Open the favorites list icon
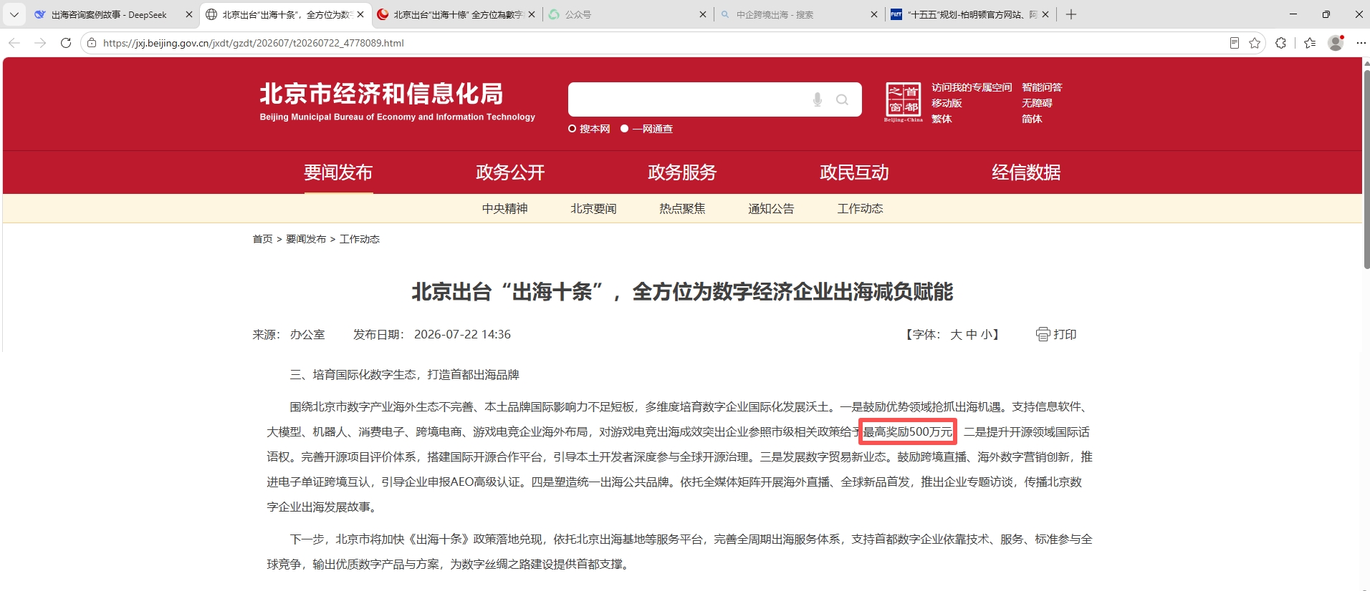The height and width of the screenshot is (591, 1370). coord(1310,43)
